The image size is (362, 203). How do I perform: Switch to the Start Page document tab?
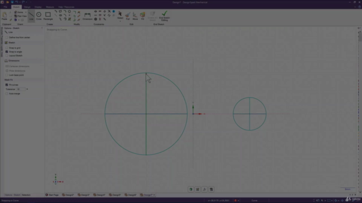tap(52, 195)
